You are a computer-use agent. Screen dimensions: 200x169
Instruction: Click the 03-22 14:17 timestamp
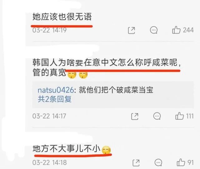(x=49, y=116)
